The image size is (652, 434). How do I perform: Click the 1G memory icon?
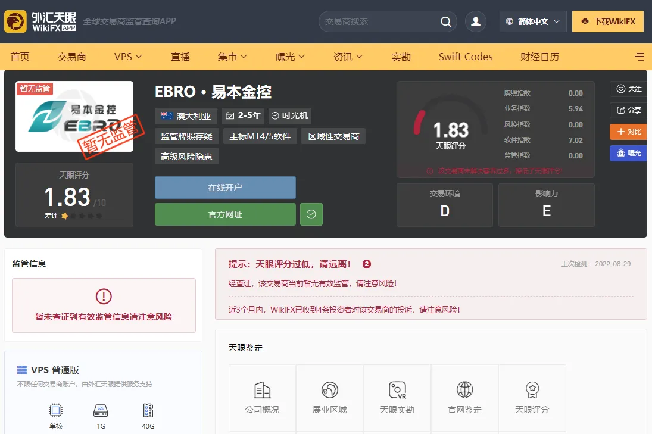pyautogui.click(x=101, y=410)
